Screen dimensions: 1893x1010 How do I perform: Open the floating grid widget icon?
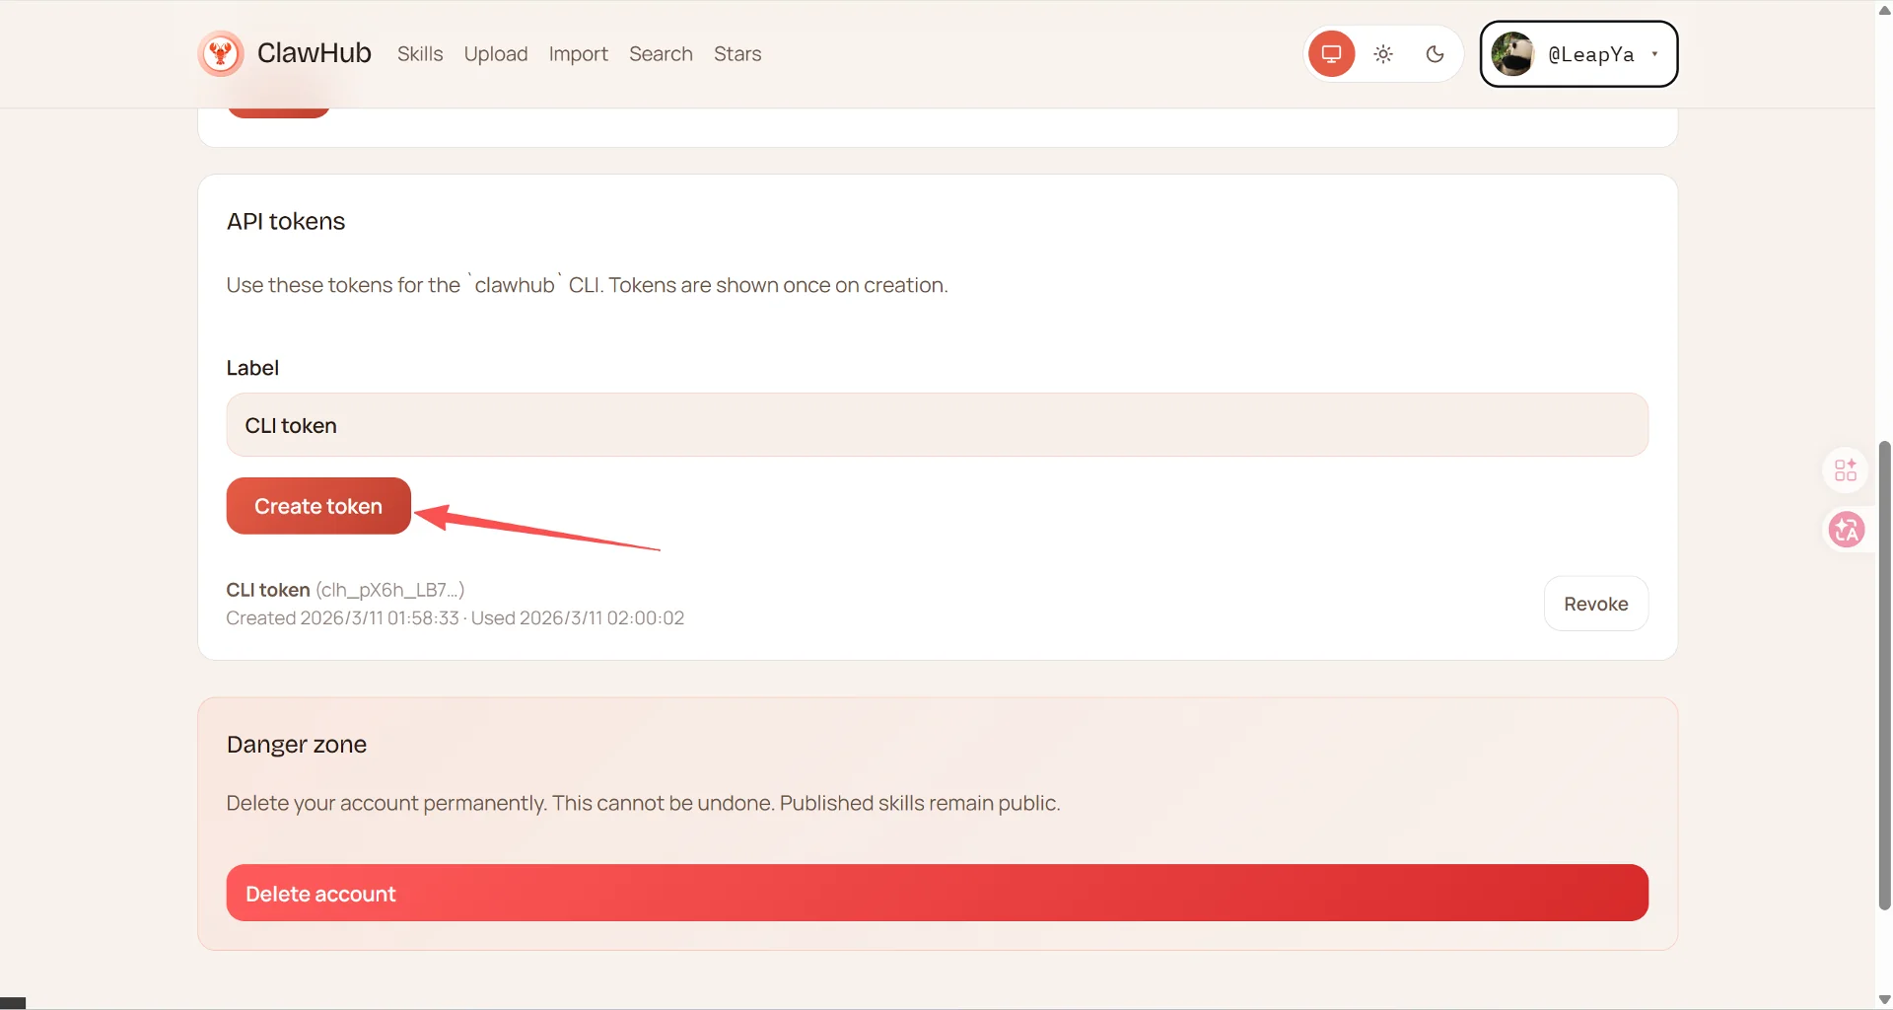(1846, 469)
